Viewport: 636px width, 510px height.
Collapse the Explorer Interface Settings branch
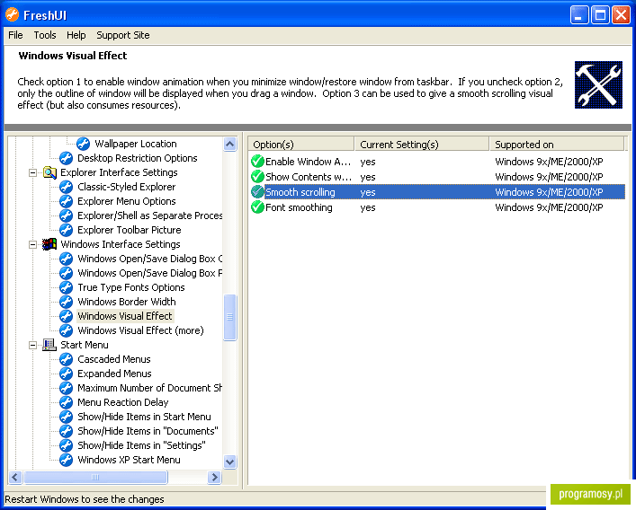point(33,172)
